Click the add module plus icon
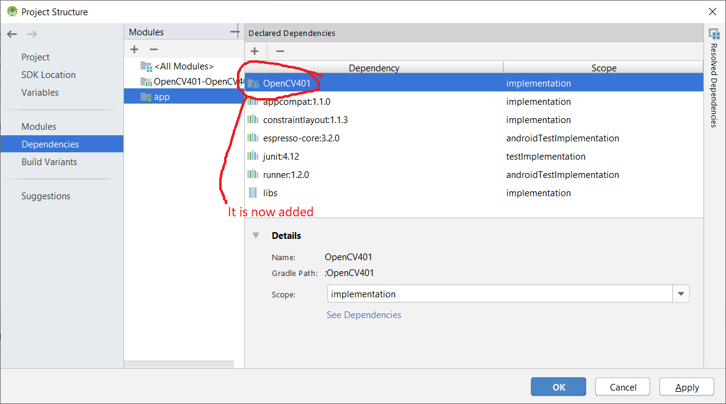The width and height of the screenshot is (726, 404). 134,49
